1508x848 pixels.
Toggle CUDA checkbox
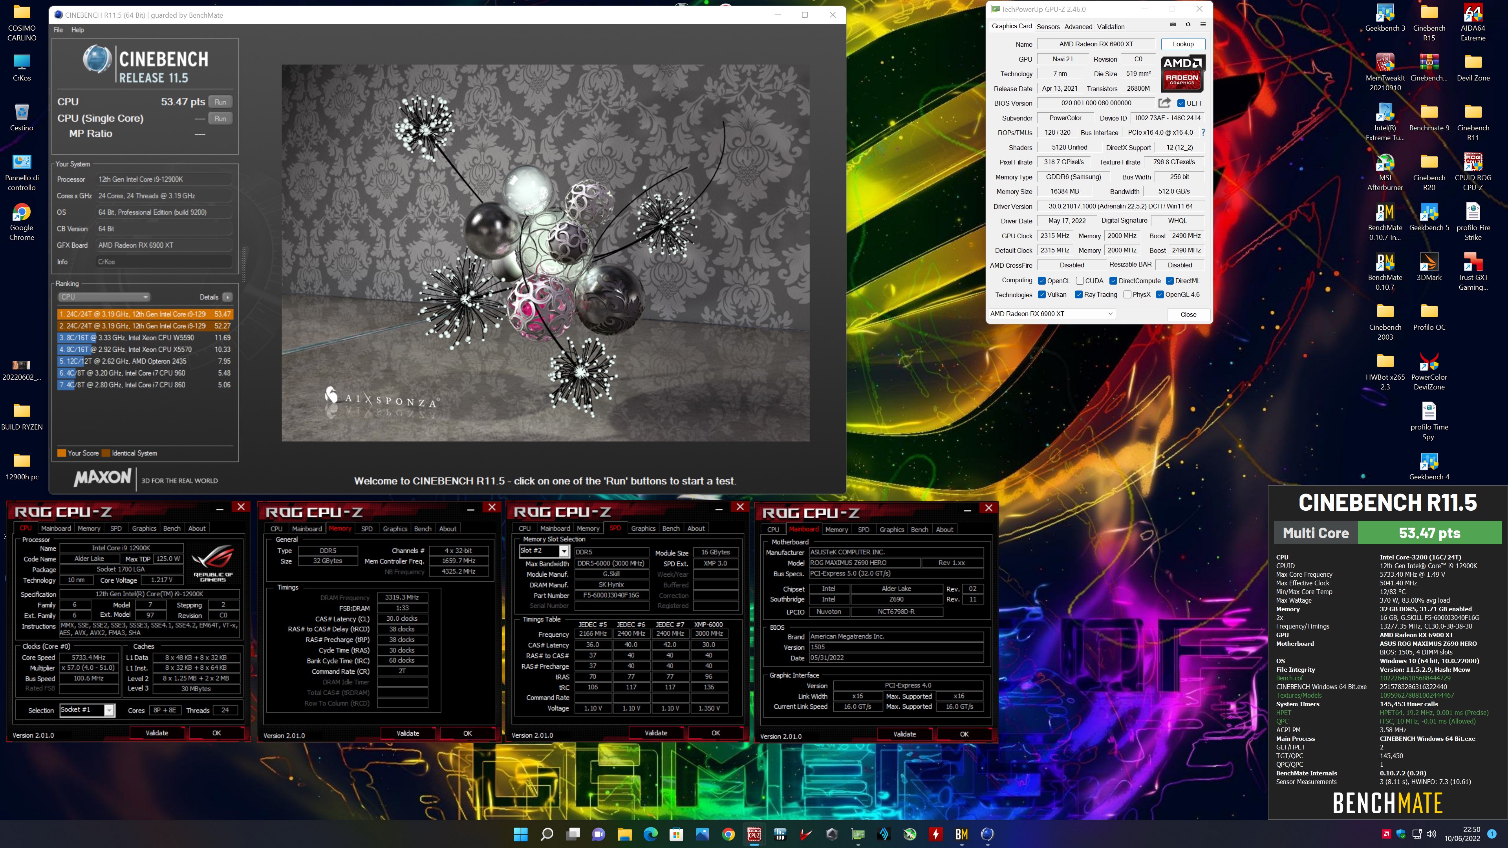click(1080, 281)
